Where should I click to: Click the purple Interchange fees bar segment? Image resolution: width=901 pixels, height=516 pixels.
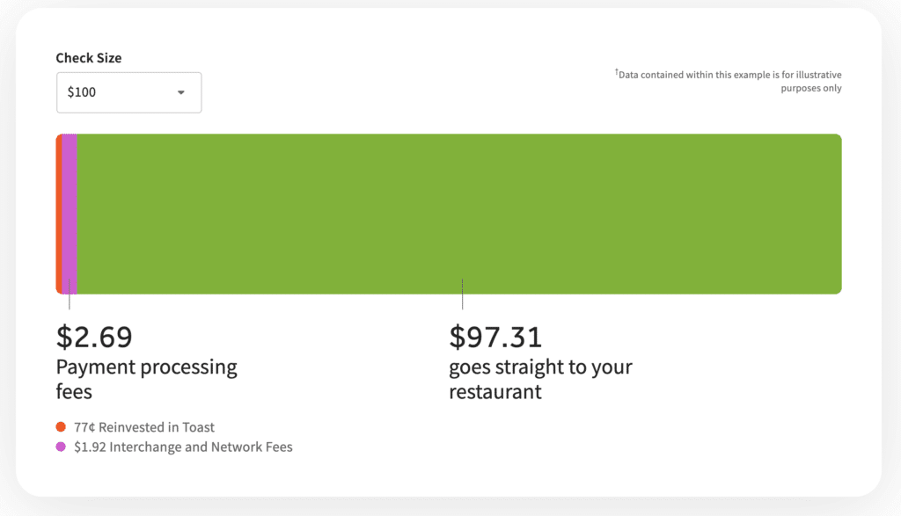pyautogui.click(x=70, y=214)
